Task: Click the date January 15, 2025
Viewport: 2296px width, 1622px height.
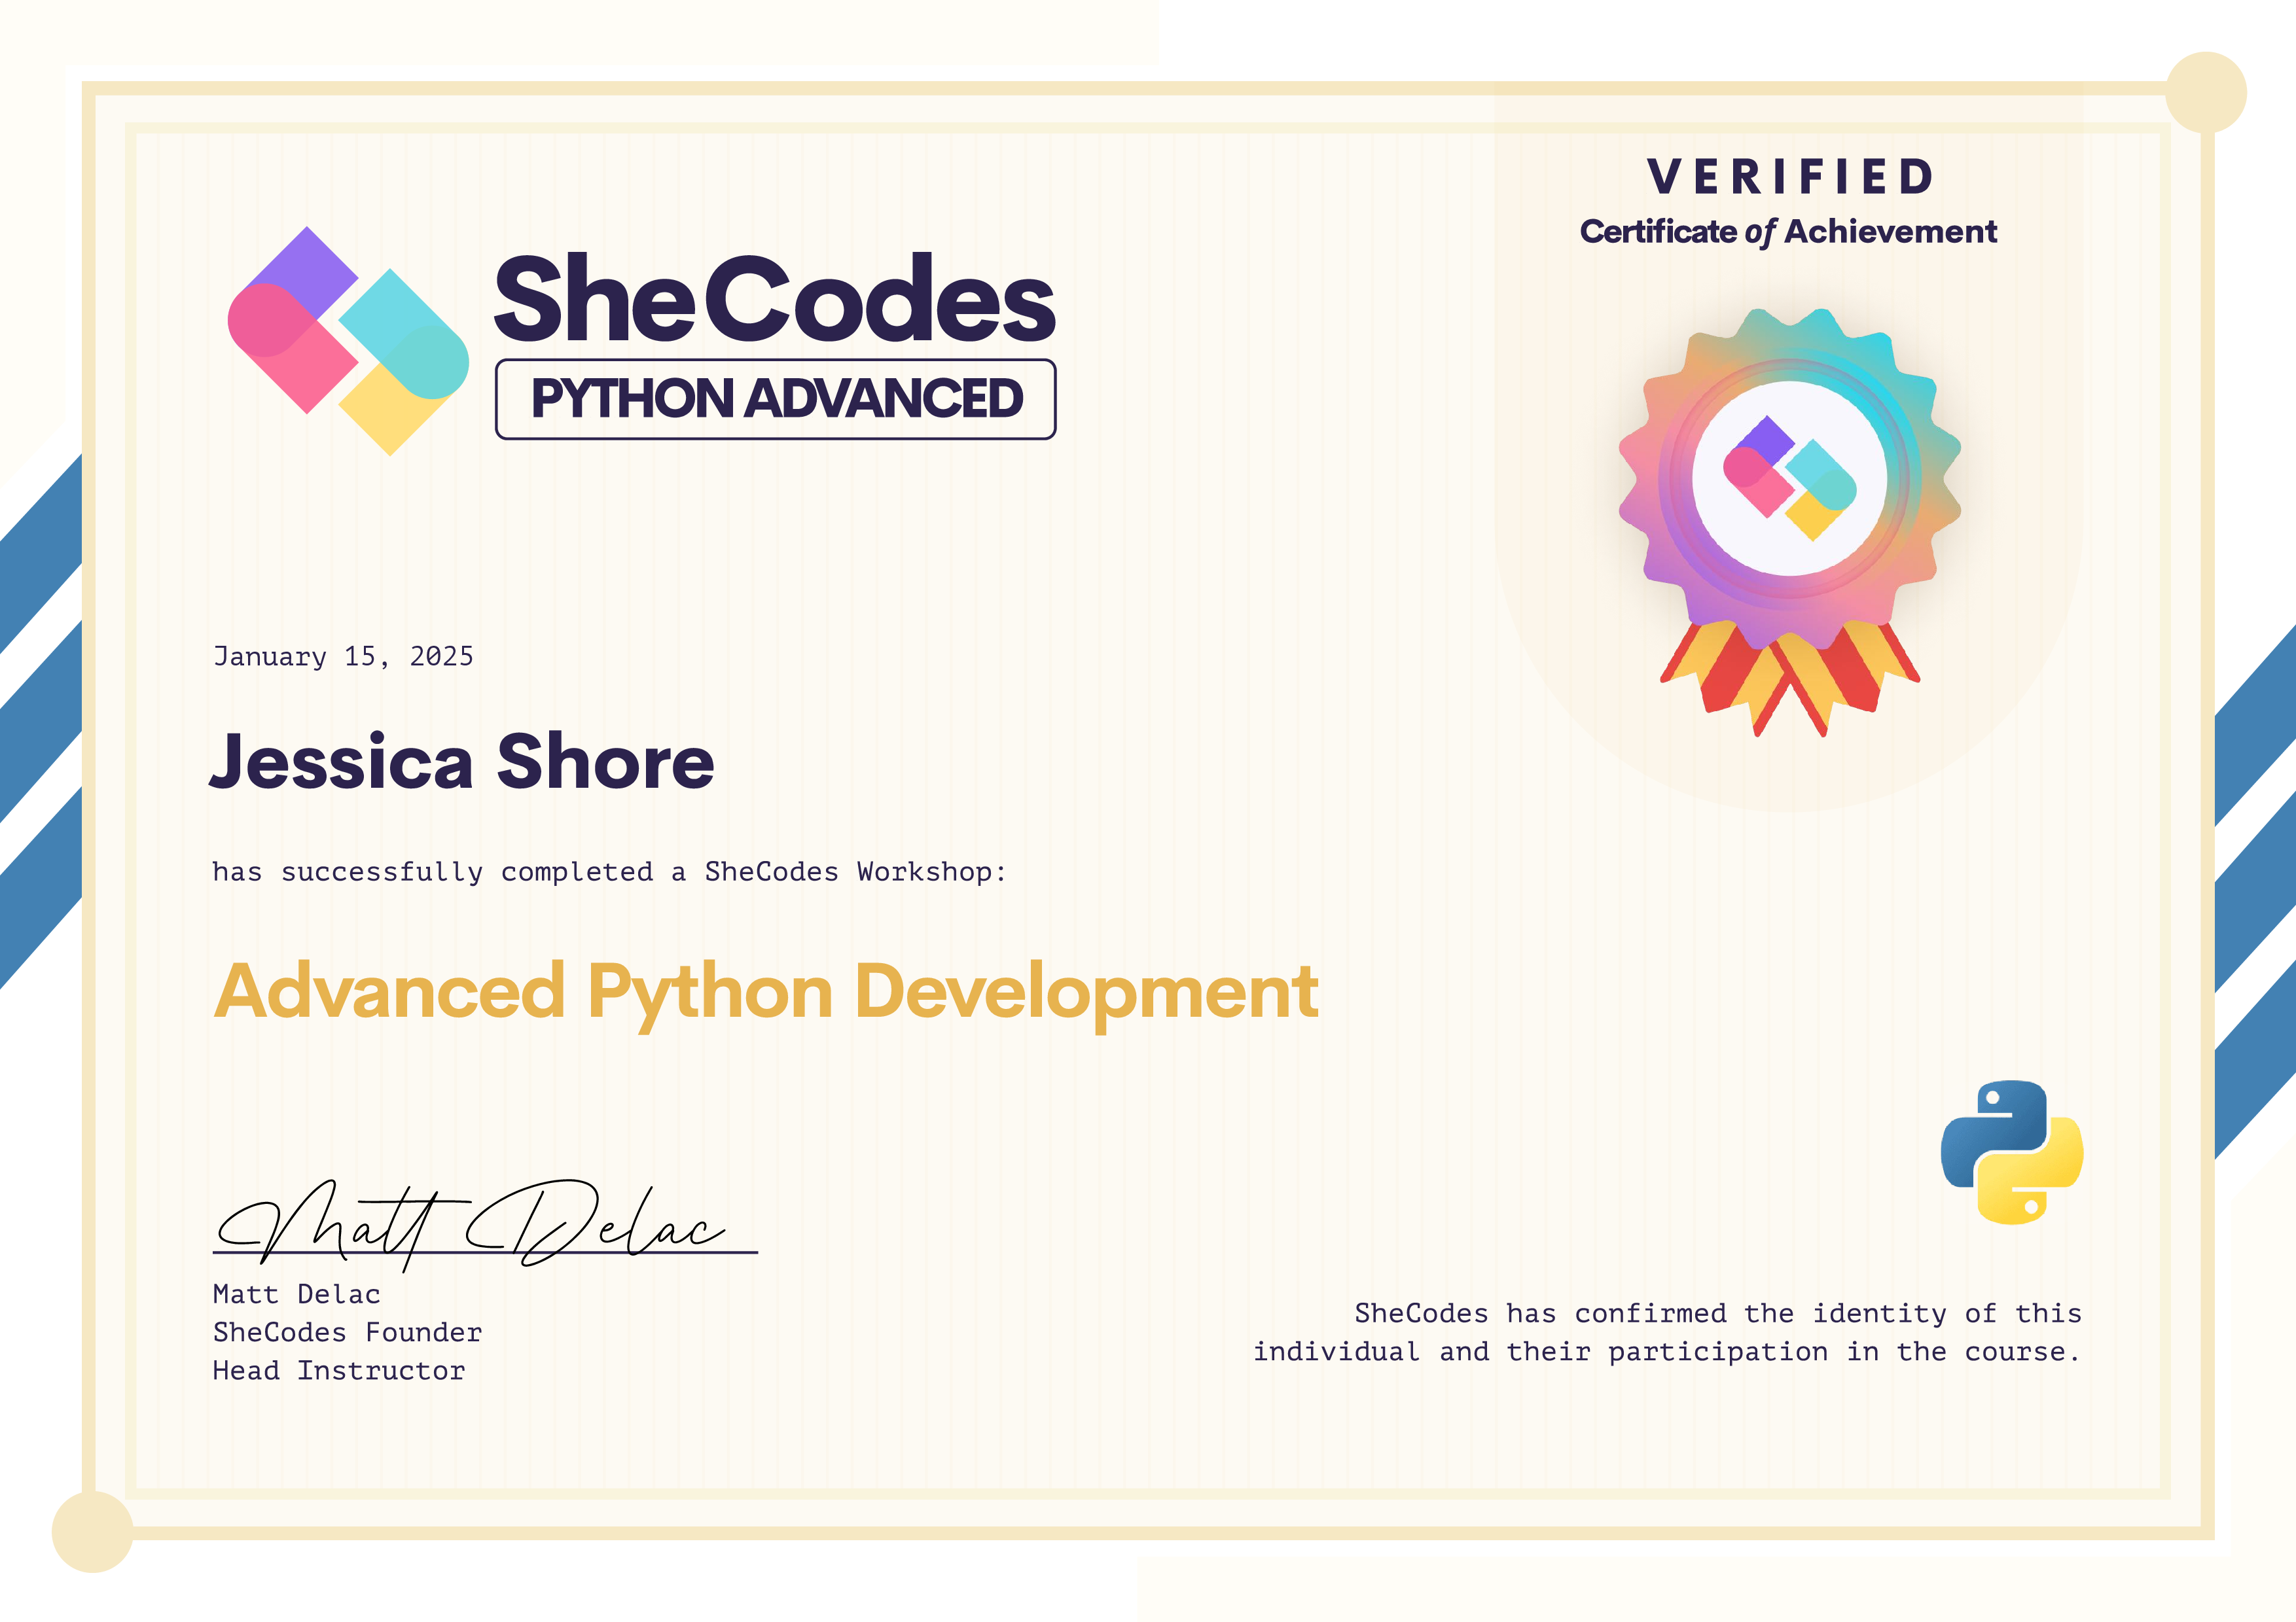Action: 343,657
